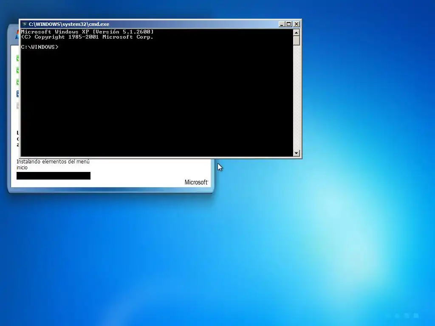435x326 pixels.
Task: Click the console scrollbar thumb
Action: coord(296,41)
